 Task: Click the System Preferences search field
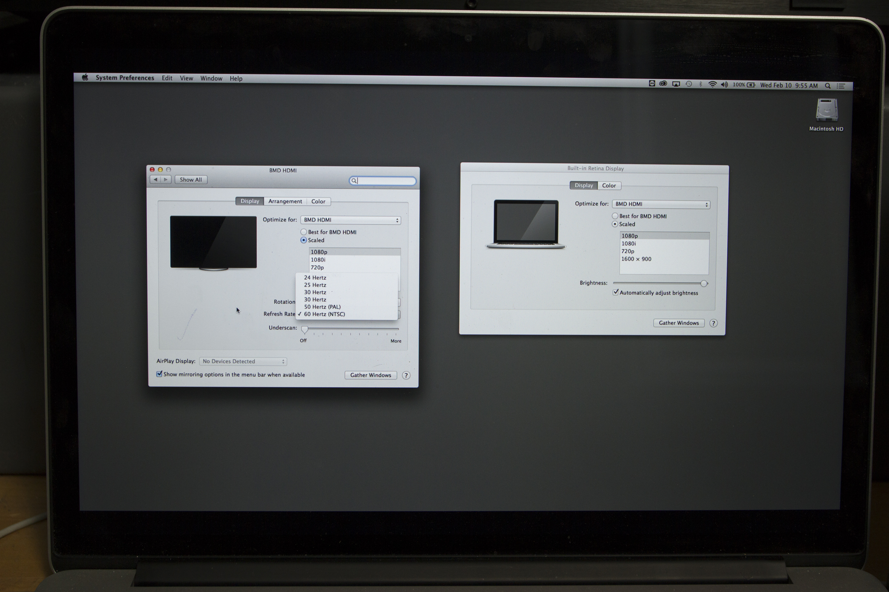point(383,181)
